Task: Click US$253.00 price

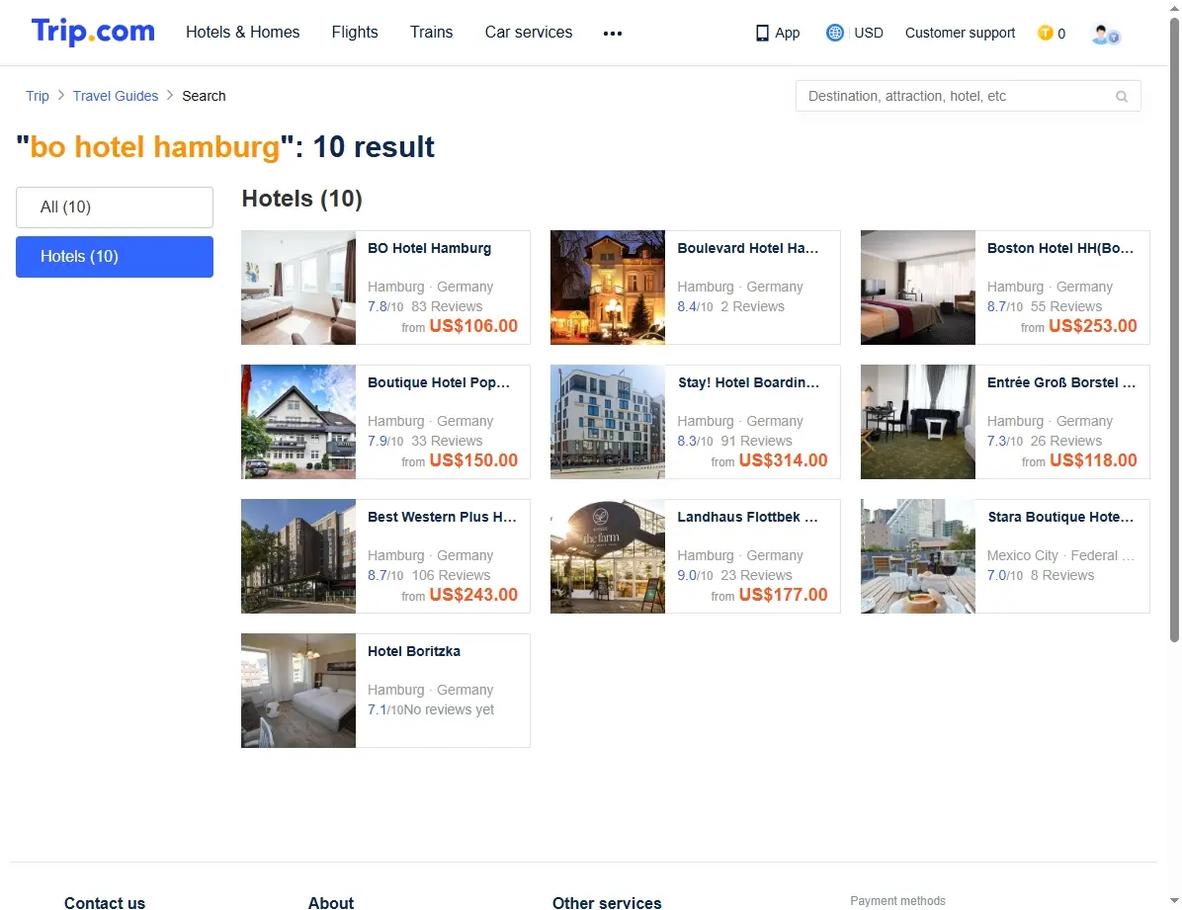Action: 1092,326
